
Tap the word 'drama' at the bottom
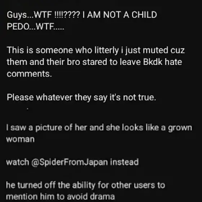click(102, 197)
